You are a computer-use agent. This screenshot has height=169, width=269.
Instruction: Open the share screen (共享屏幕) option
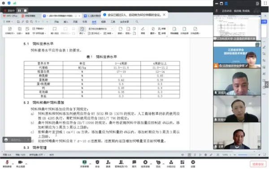pos(84,164)
